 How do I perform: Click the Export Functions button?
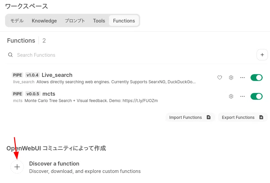(x=242, y=117)
